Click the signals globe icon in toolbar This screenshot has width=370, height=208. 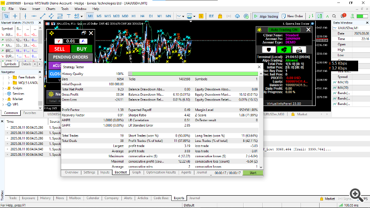246,16
